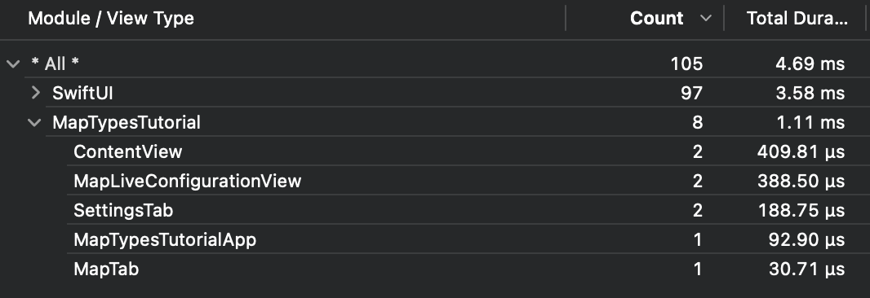The height and width of the screenshot is (298, 870).
Task: Expand the SwiftUI module disclosure arrow
Action: [x=36, y=93]
